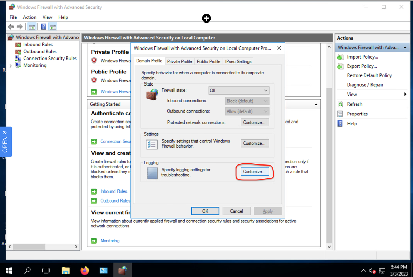
Task: Click the scroll-down arrow in main pane
Action: pos(329,247)
